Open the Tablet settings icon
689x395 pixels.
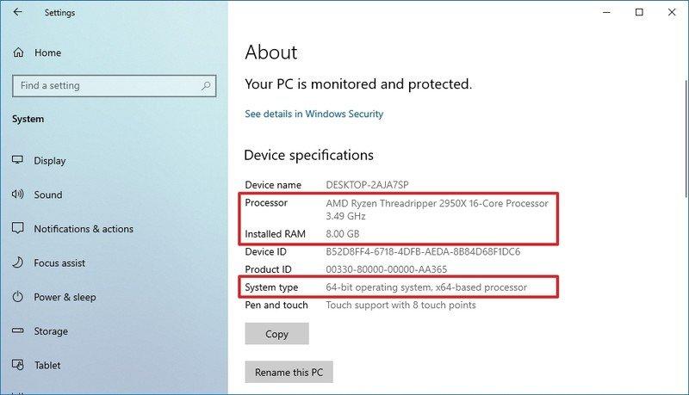[x=17, y=364]
